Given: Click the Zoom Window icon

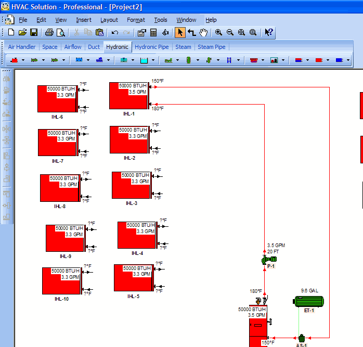Looking at the screenshot, I should click(x=253, y=32).
